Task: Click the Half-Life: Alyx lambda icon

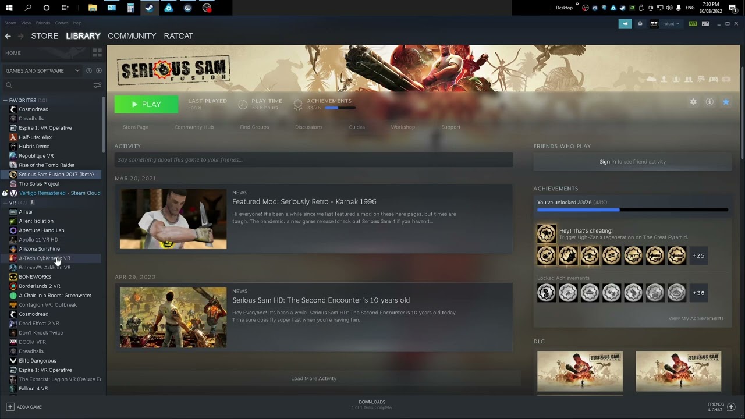Action: click(x=13, y=137)
